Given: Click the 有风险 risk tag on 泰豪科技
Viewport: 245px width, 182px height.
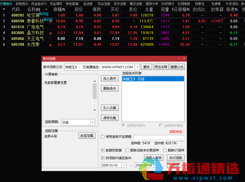Looking at the screenshot, I should tap(48, 20).
